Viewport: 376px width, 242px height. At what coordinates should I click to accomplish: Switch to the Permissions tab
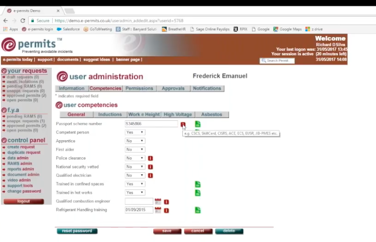139,89
